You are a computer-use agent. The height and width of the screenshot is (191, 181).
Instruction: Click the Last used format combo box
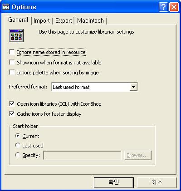pyautogui.click(x=94, y=87)
